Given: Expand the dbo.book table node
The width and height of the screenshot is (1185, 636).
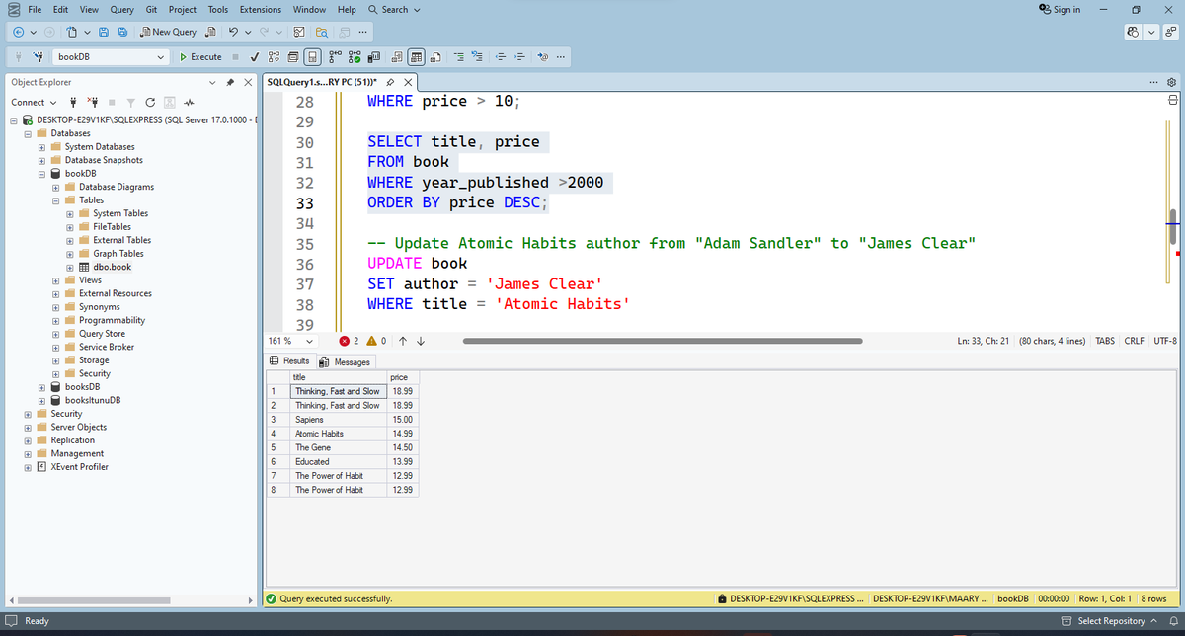Looking at the screenshot, I should (70, 267).
